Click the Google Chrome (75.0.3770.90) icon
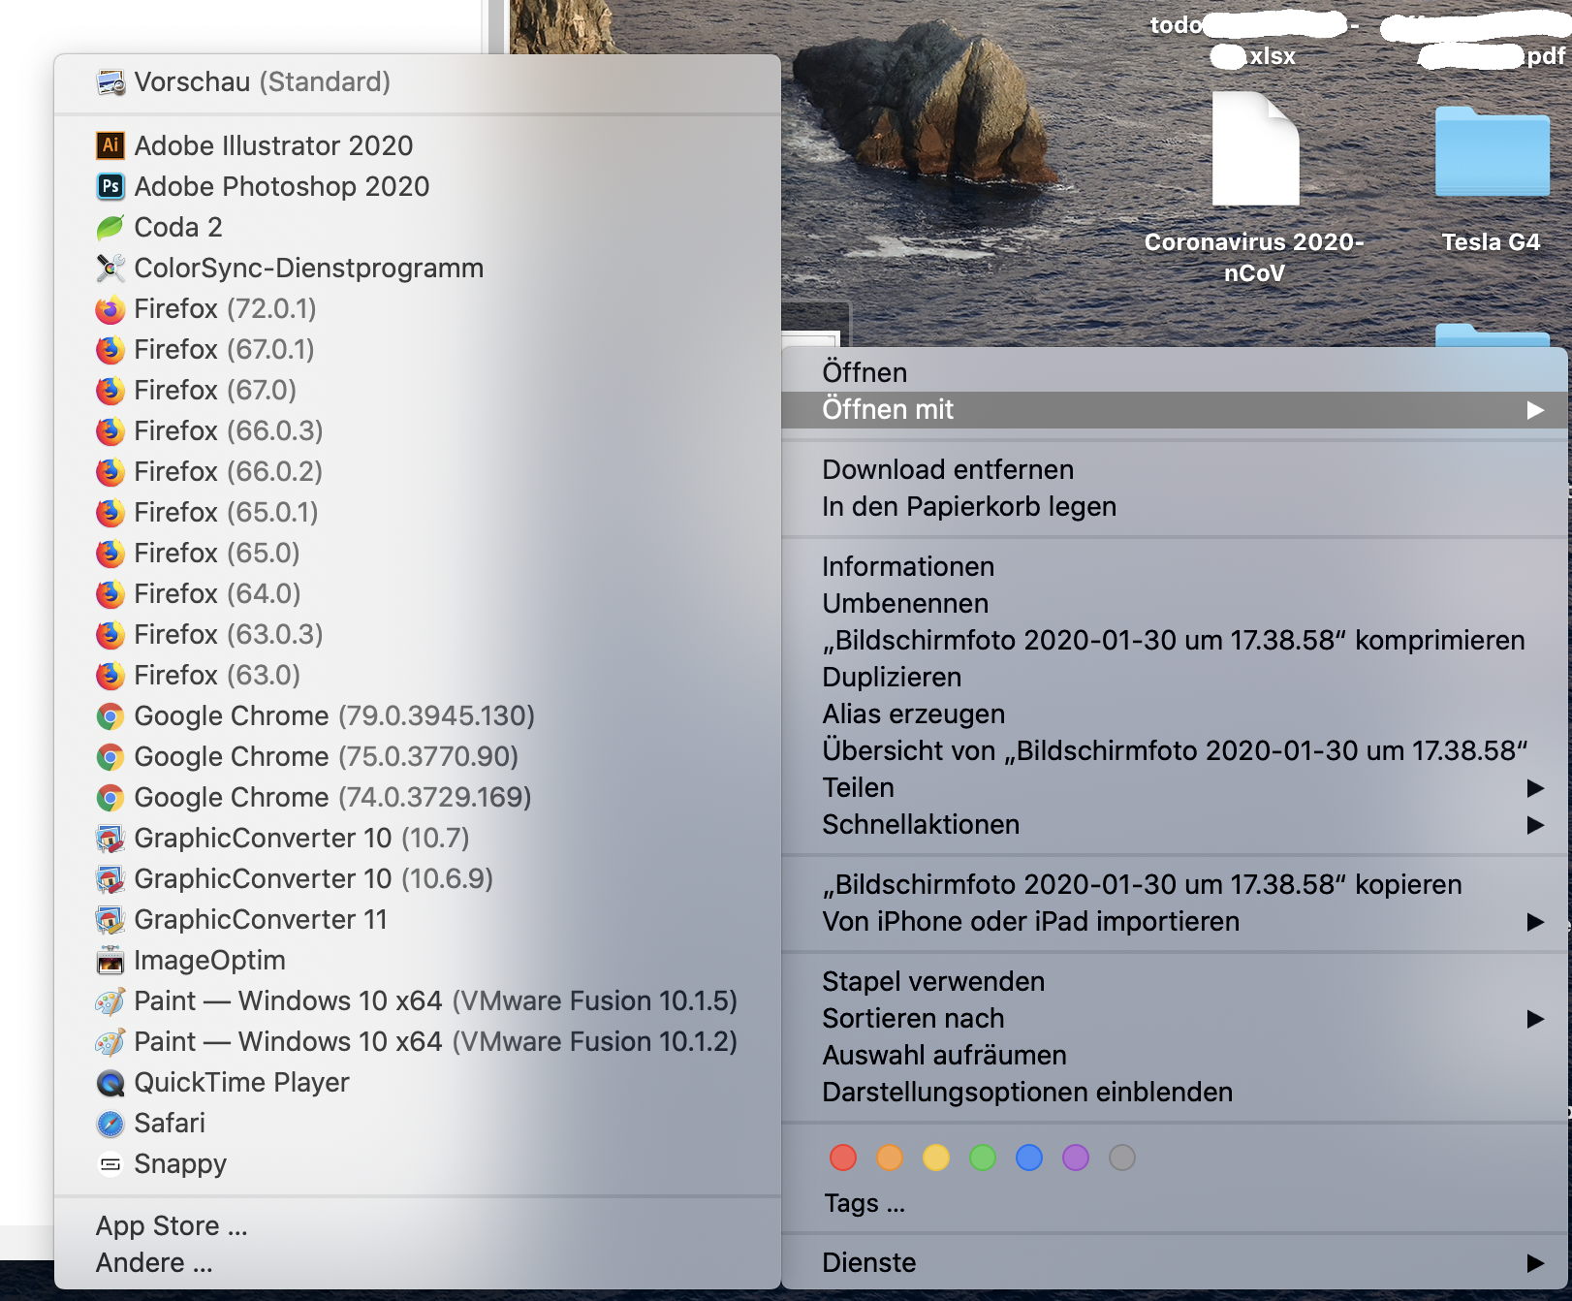This screenshot has height=1301, width=1572. point(110,757)
